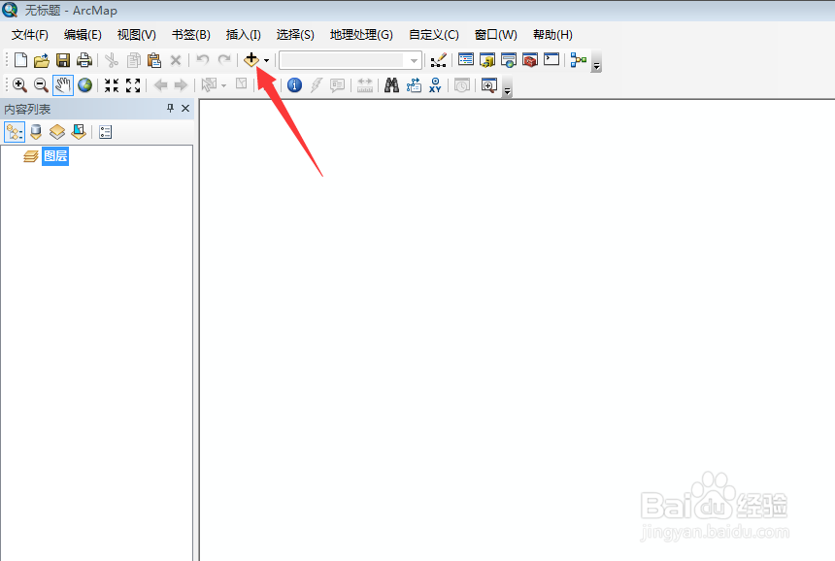Screen dimensions: 835x561
Task: Pin the 内容列表 panel
Action: [x=170, y=109]
